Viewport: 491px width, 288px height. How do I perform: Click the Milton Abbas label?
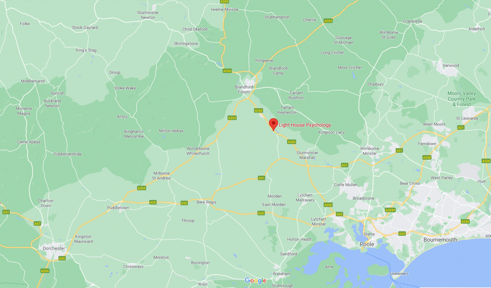[171, 131]
